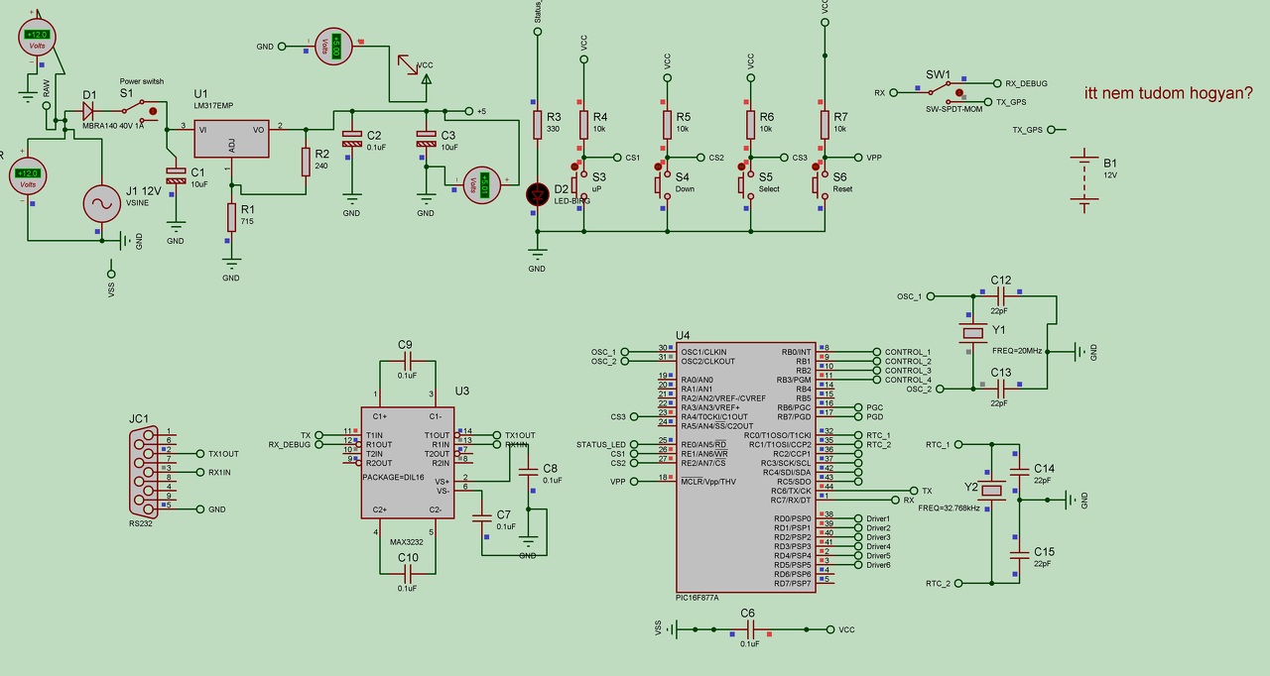Click the Driver6 terminal label
The height and width of the screenshot is (676, 1270).
pyautogui.click(x=878, y=565)
